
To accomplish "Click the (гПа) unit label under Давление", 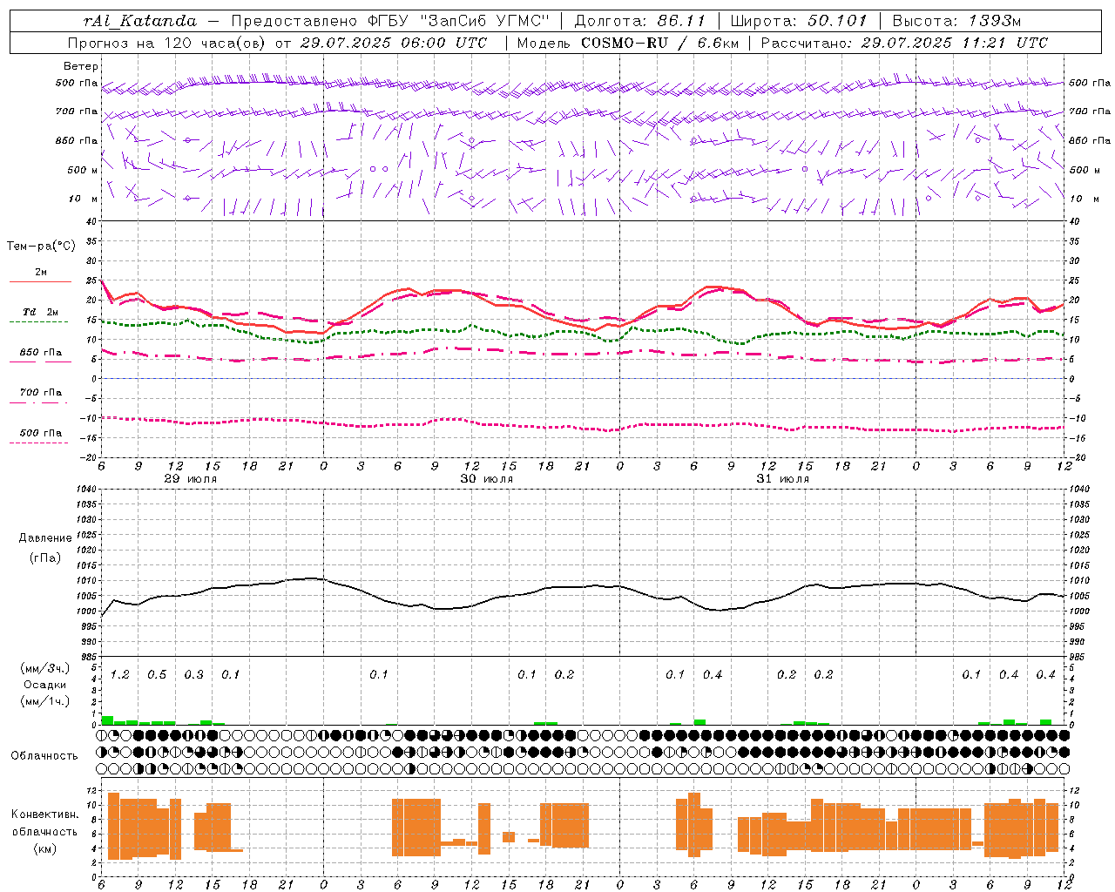I will (45, 558).
